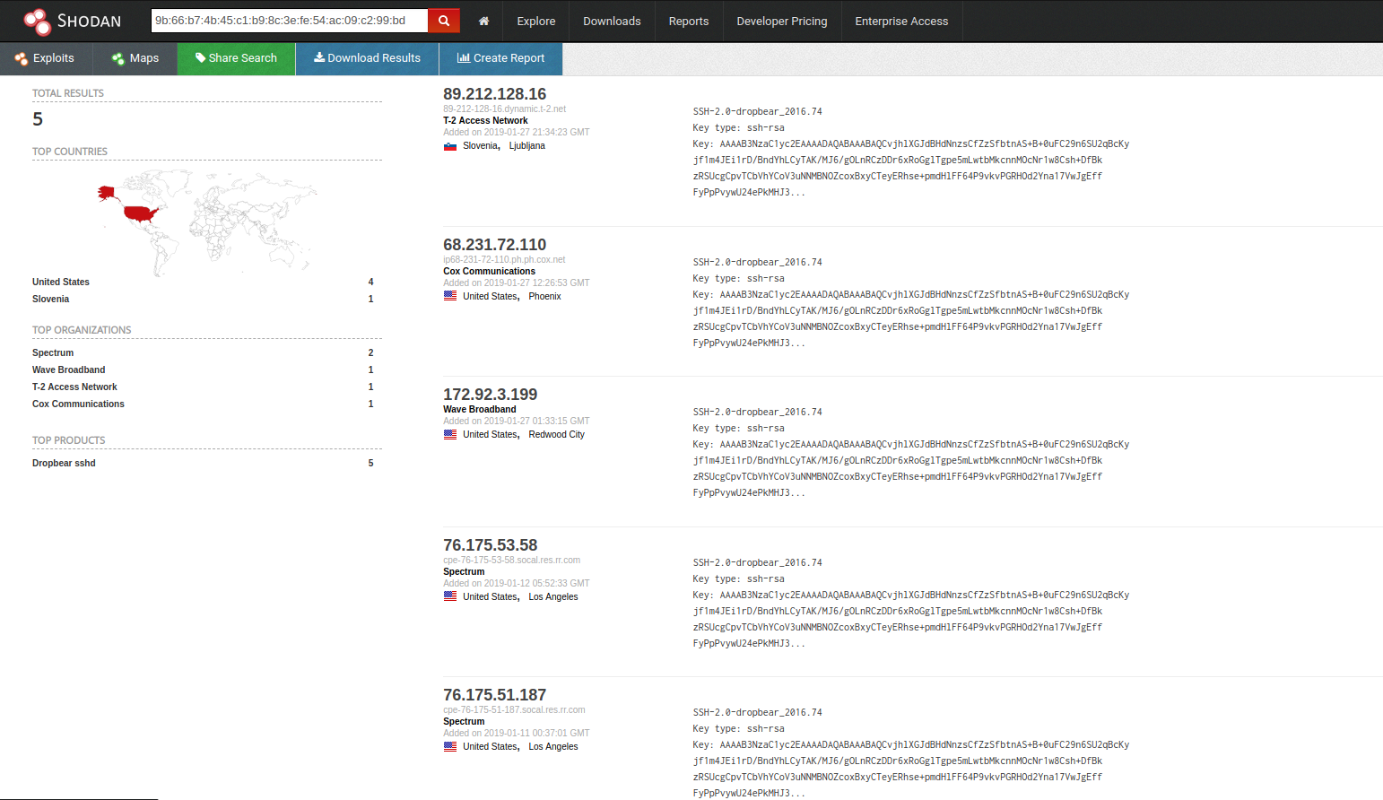Open Developer Pricing
The width and height of the screenshot is (1383, 800).
click(781, 21)
